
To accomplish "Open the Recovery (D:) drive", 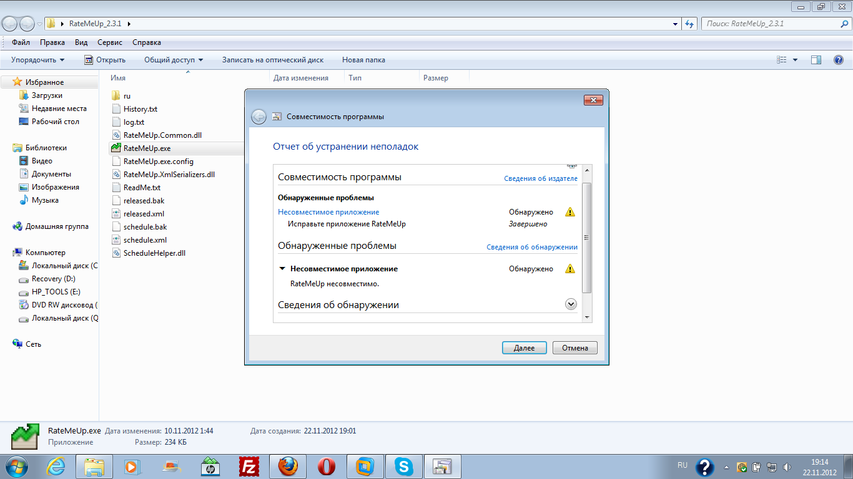I will point(54,279).
